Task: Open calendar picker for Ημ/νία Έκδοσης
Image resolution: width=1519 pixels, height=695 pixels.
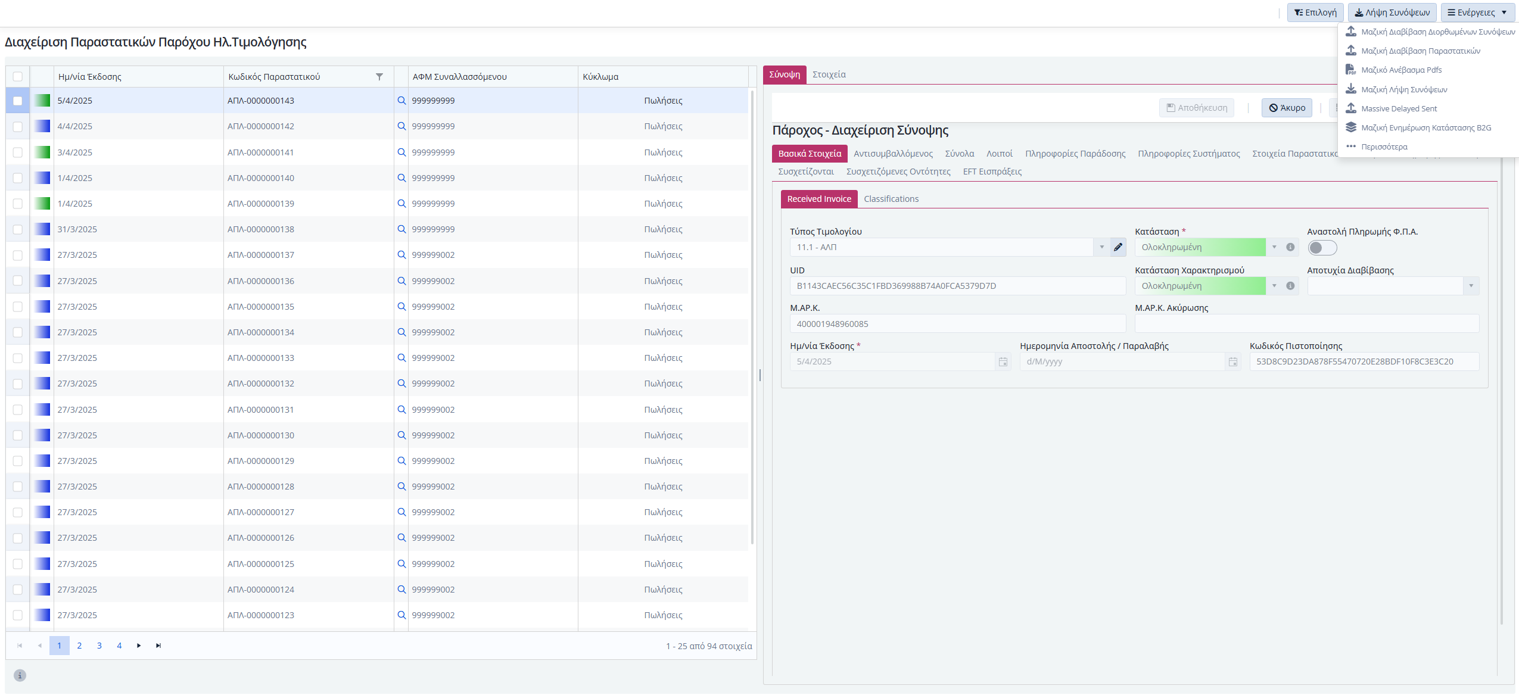Action: coord(1003,361)
